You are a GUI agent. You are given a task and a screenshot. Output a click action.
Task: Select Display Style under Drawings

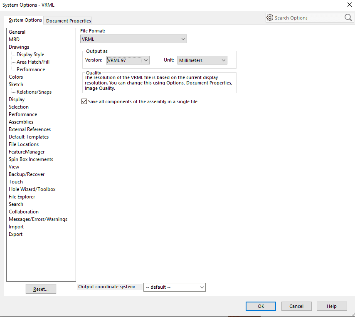pos(30,54)
